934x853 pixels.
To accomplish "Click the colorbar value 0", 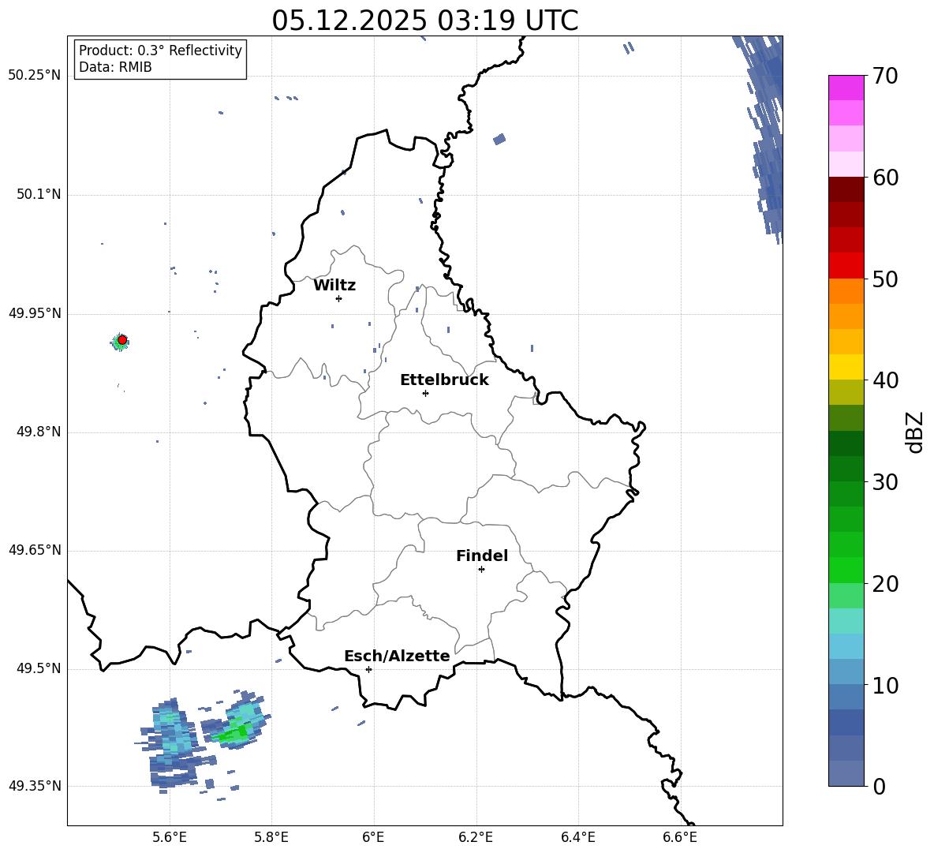I will [879, 786].
